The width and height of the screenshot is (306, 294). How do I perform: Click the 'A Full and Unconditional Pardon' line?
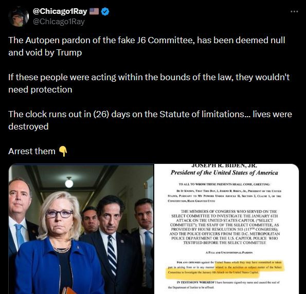(x=229, y=252)
